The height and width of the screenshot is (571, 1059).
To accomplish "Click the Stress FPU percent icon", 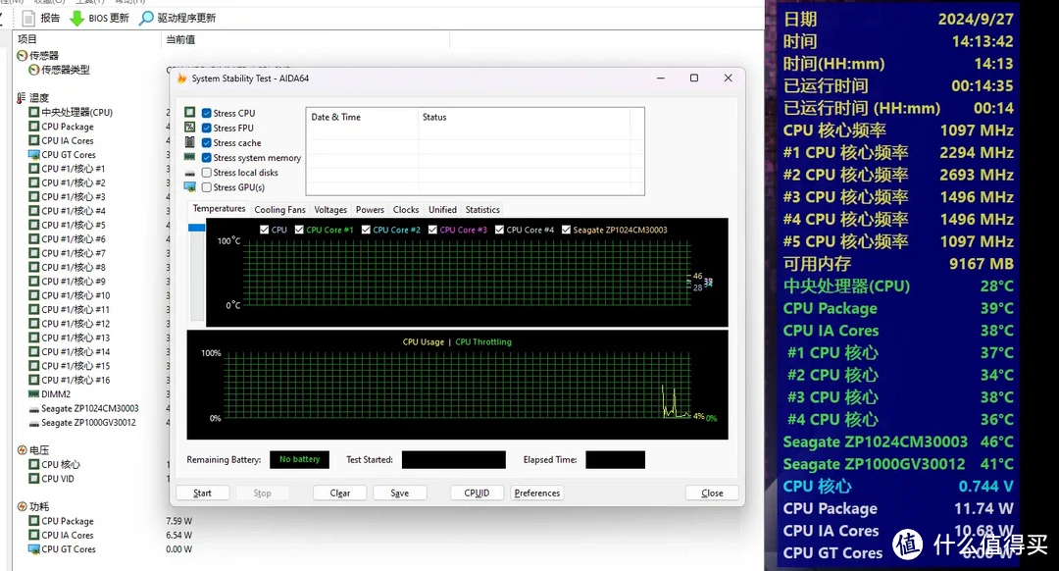I will (190, 127).
